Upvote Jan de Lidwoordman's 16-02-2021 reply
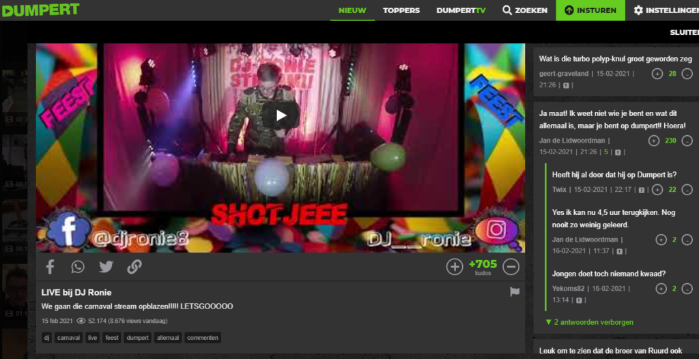The image size is (699, 359). (661, 240)
